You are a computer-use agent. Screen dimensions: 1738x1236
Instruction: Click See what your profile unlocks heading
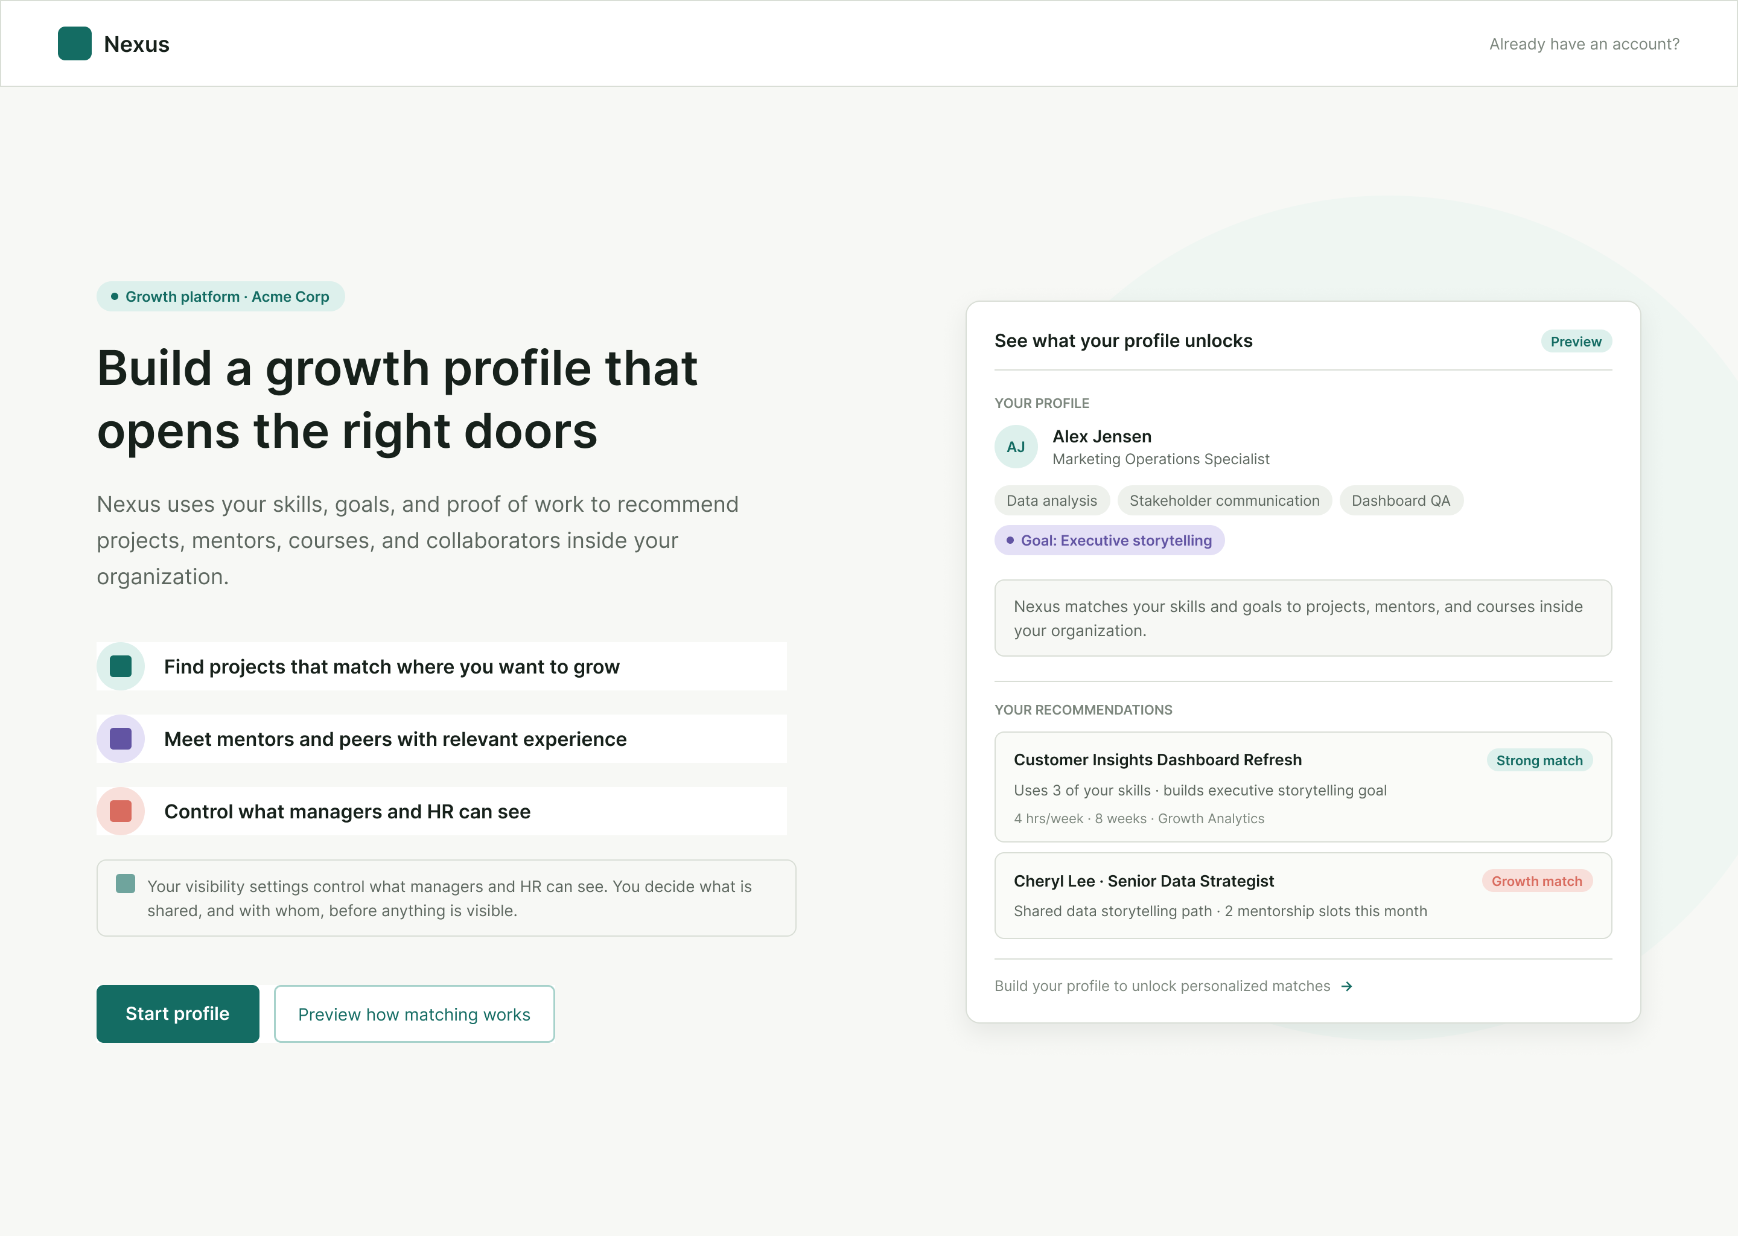pos(1123,341)
